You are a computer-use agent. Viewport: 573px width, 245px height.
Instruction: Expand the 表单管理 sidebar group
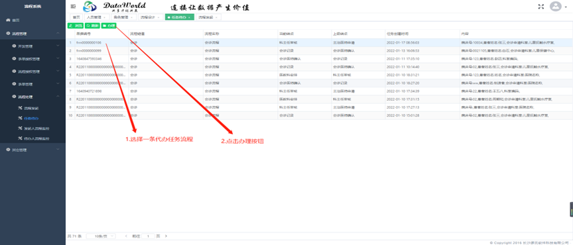pyautogui.click(x=33, y=84)
